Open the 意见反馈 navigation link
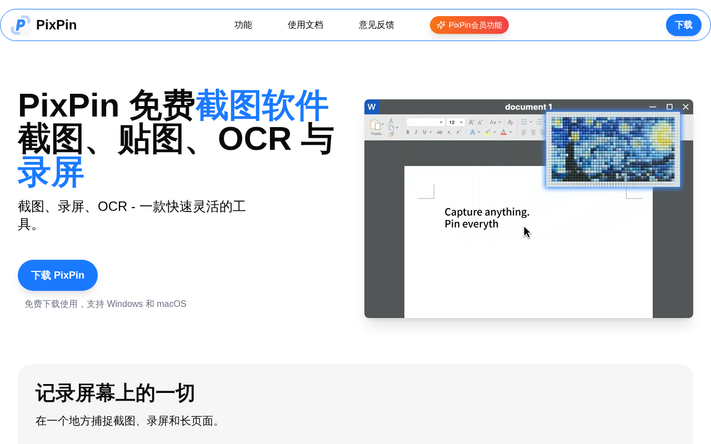Screen dimensions: 711x444 click(x=377, y=25)
